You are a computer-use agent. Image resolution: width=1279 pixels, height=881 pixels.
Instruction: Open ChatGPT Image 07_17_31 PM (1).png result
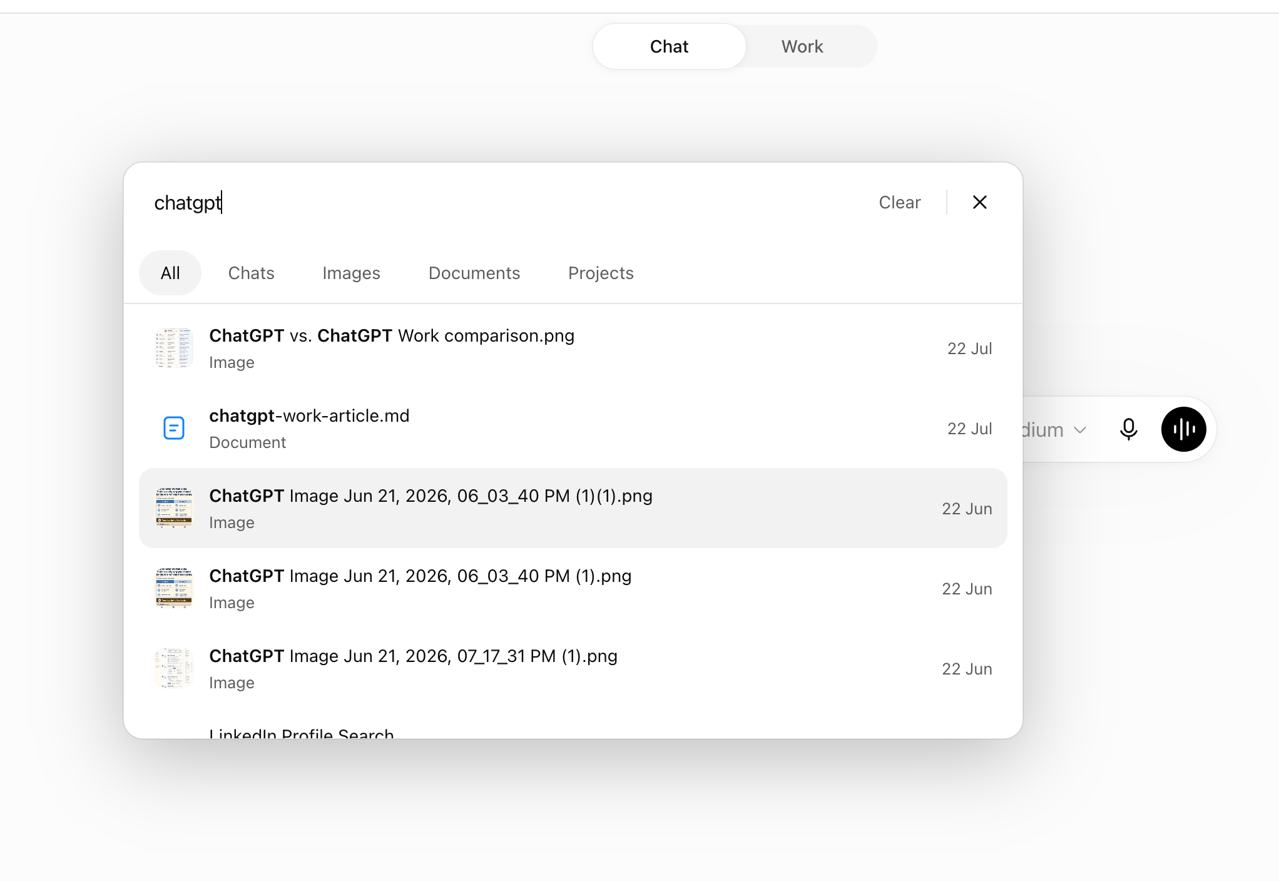(573, 669)
